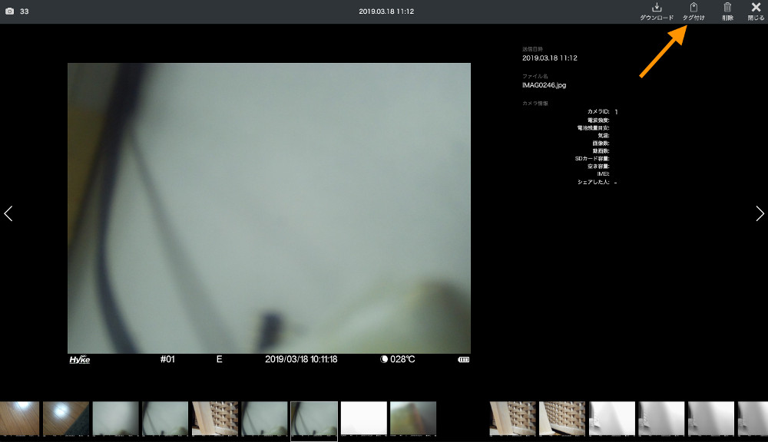
Task: Close the viewer with 閉じる X
Action: pyautogui.click(x=756, y=11)
